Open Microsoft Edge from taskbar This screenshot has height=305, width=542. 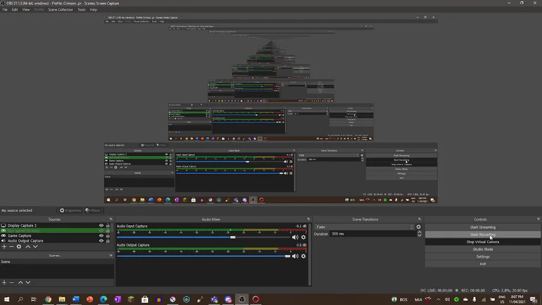104,299
